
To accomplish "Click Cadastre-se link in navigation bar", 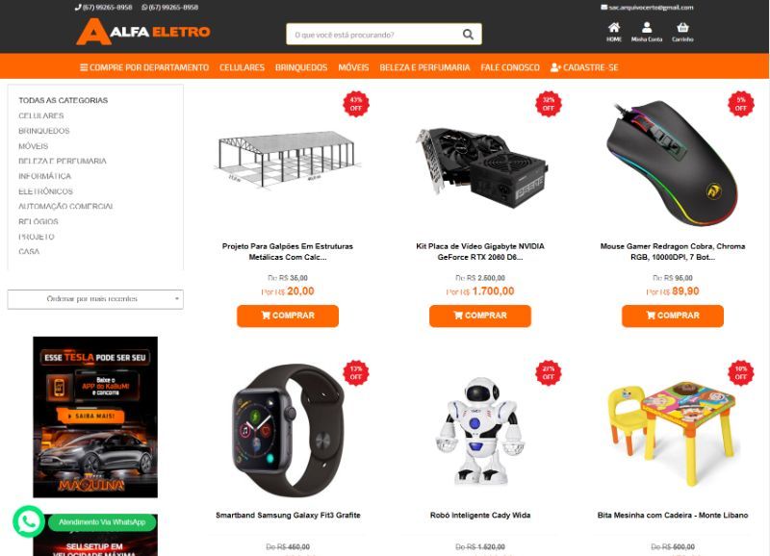I will (x=584, y=67).
